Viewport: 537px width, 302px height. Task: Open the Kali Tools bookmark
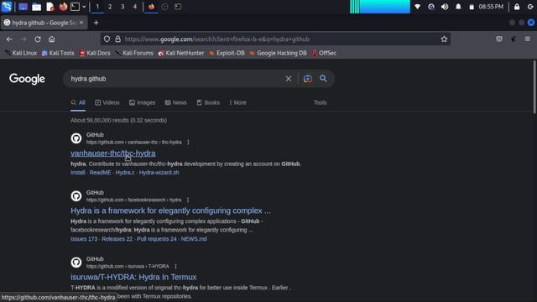click(x=58, y=53)
